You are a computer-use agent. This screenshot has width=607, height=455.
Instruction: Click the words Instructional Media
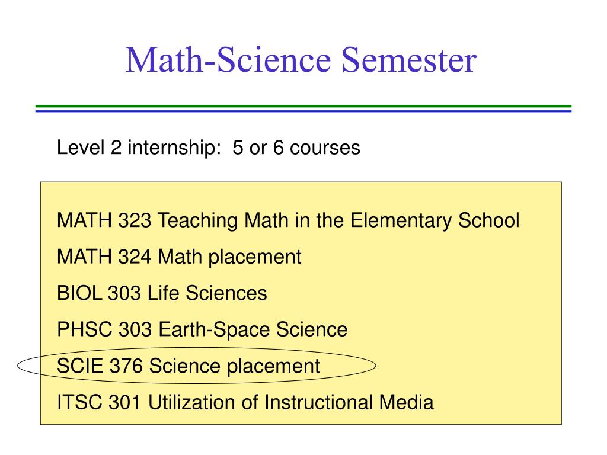click(x=349, y=402)
